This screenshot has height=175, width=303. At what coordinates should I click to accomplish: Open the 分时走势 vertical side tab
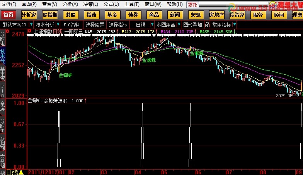point(3,39)
